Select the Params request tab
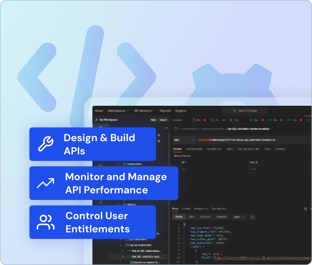Viewport: 312px width, 265px height. click(x=177, y=149)
